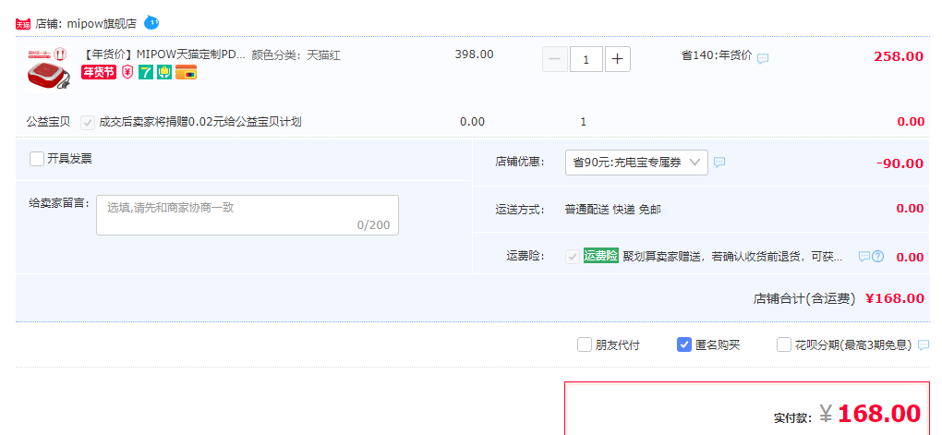
Task: Click the red ¥ shield guarantee icon
Action: [127, 72]
